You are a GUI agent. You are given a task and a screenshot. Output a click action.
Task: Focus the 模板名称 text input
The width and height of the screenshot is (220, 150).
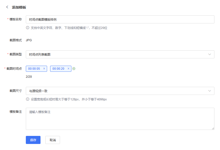120,19
